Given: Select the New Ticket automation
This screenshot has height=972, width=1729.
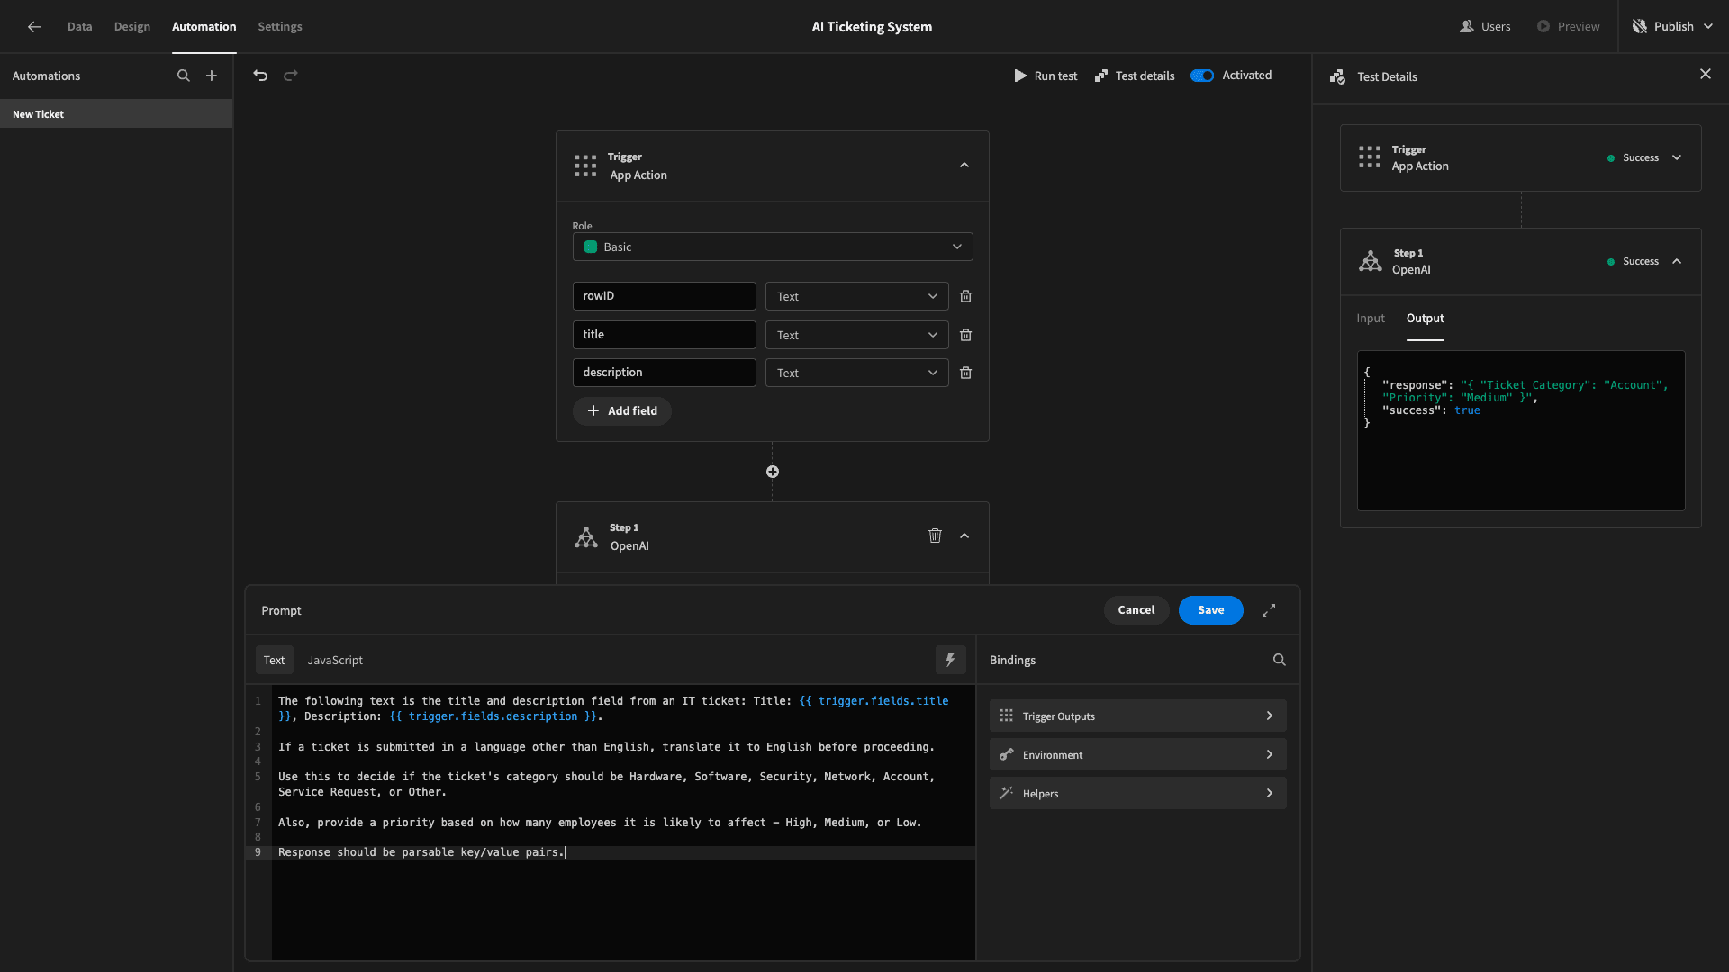Looking at the screenshot, I should click(x=116, y=114).
